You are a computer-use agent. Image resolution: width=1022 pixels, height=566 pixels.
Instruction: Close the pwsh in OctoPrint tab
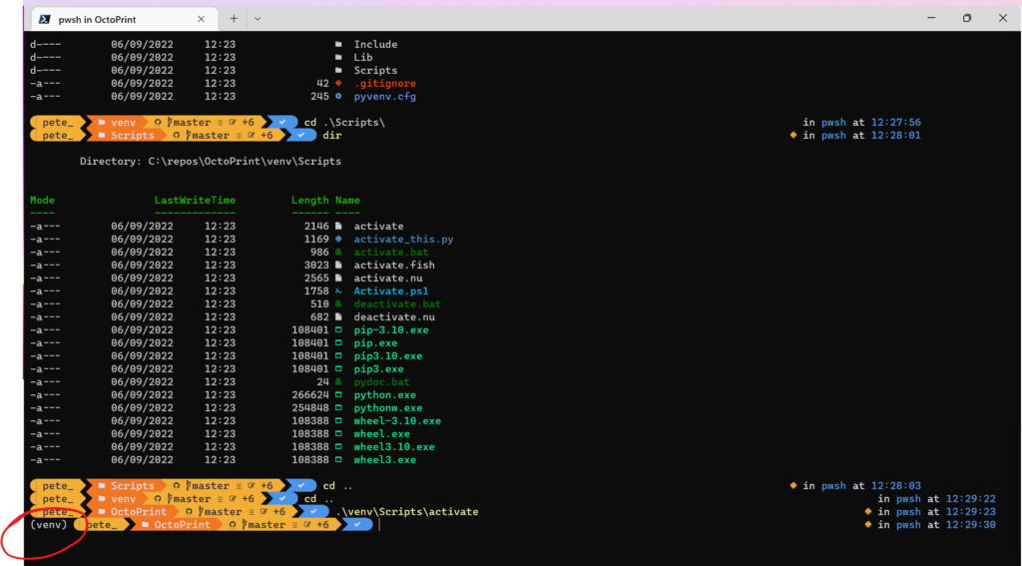[202, 19]
